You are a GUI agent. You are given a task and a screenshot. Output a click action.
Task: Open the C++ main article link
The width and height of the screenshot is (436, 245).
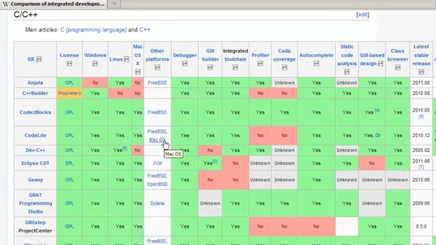click(144, 30)
